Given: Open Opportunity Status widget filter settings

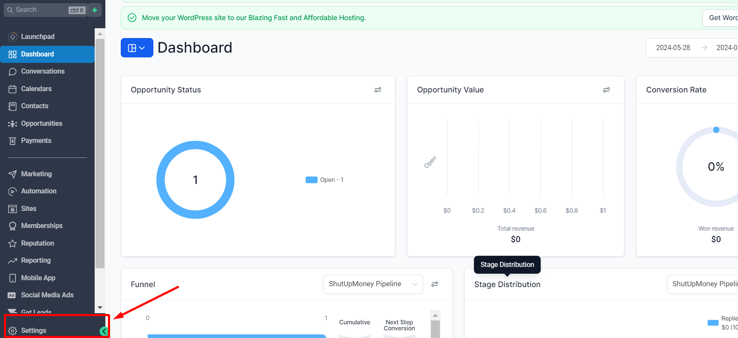Looking at the screenshot, I should 378,90.
